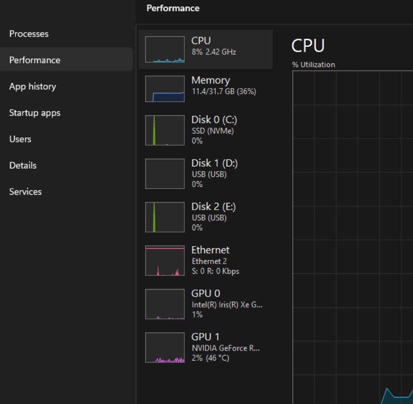
Task: Open the Processes page in sidebar
Action: pyautogui.click(x=29, y=34)
